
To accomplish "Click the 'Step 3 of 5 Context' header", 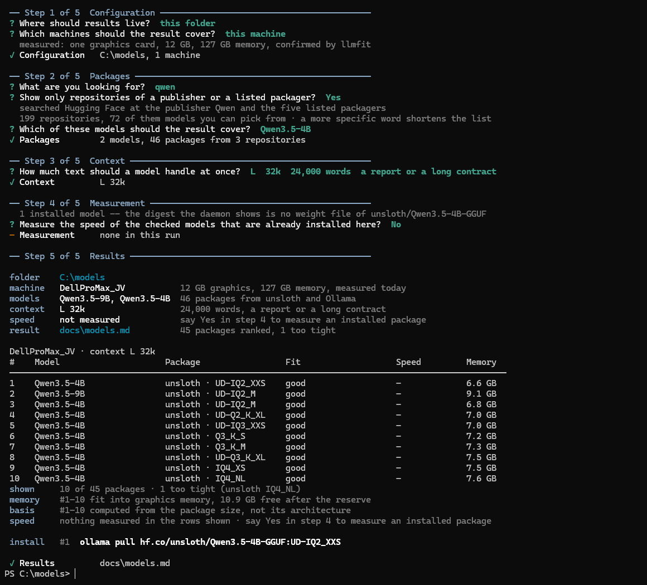I will click(74, 161).
